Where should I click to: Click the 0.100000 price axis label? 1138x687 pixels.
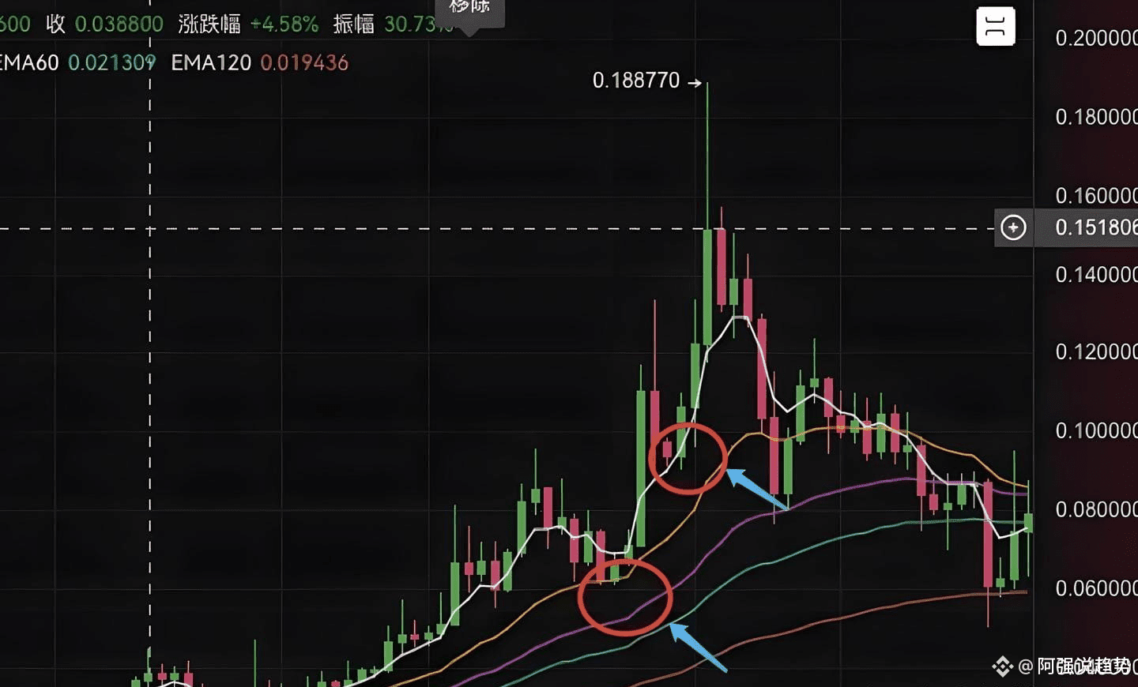point(1096,430)
